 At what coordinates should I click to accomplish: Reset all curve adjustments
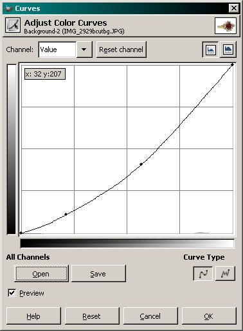[92, 316]
